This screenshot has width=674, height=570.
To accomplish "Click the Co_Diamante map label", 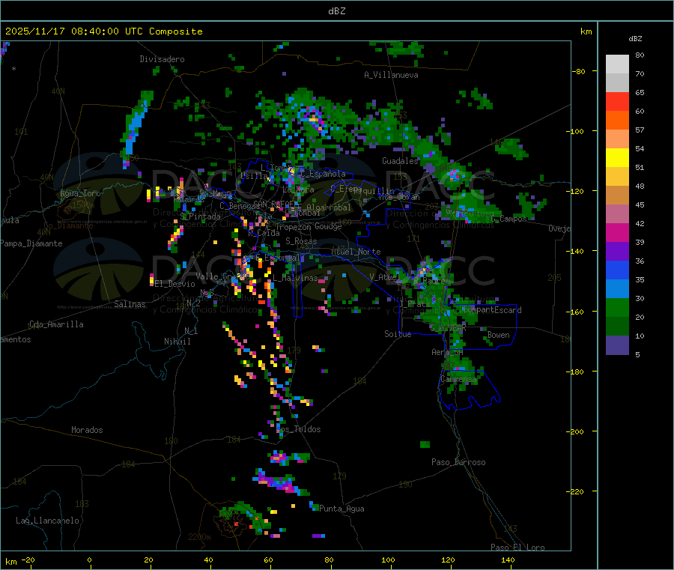I will click(x=68, y=225).
